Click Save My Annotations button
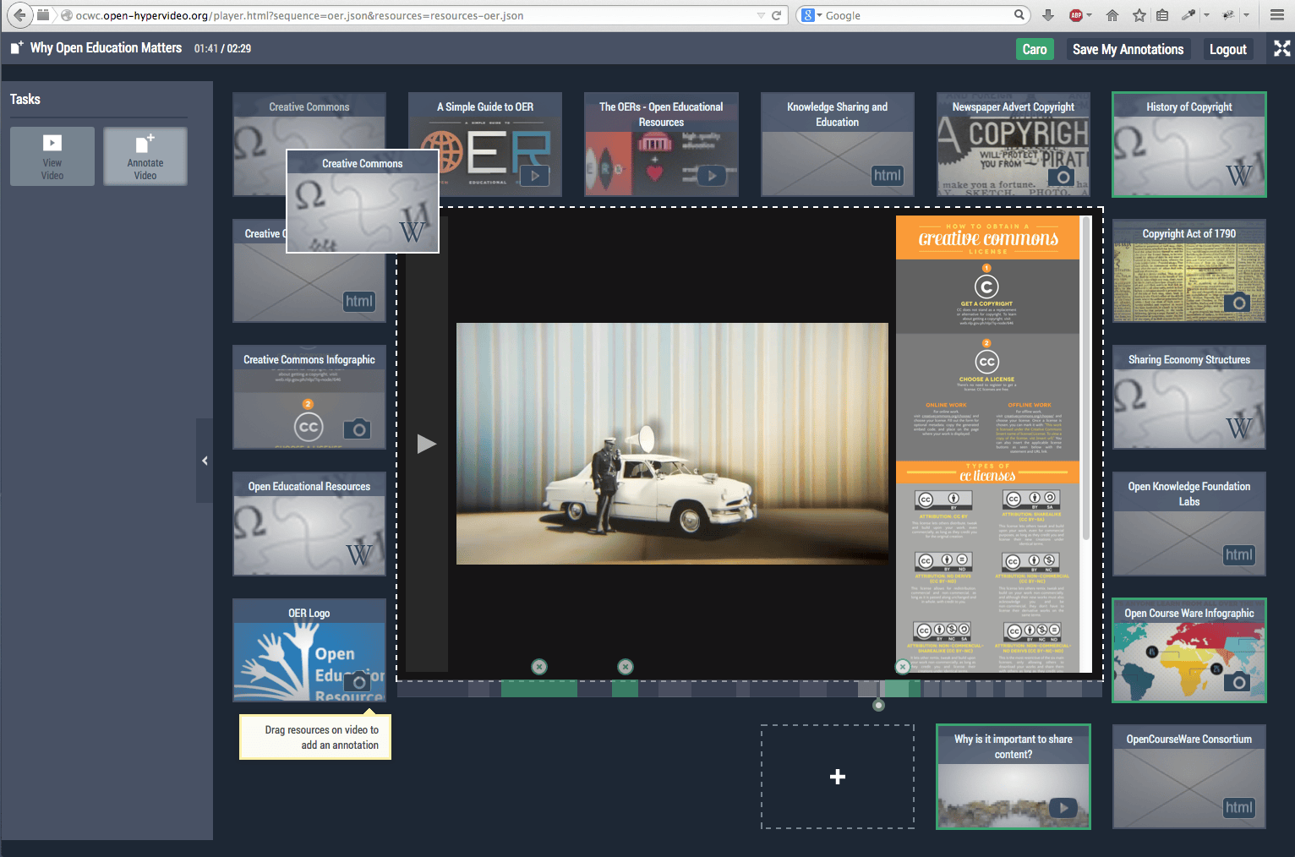This screenshot has width=1295, height=857. [1128, 49]
